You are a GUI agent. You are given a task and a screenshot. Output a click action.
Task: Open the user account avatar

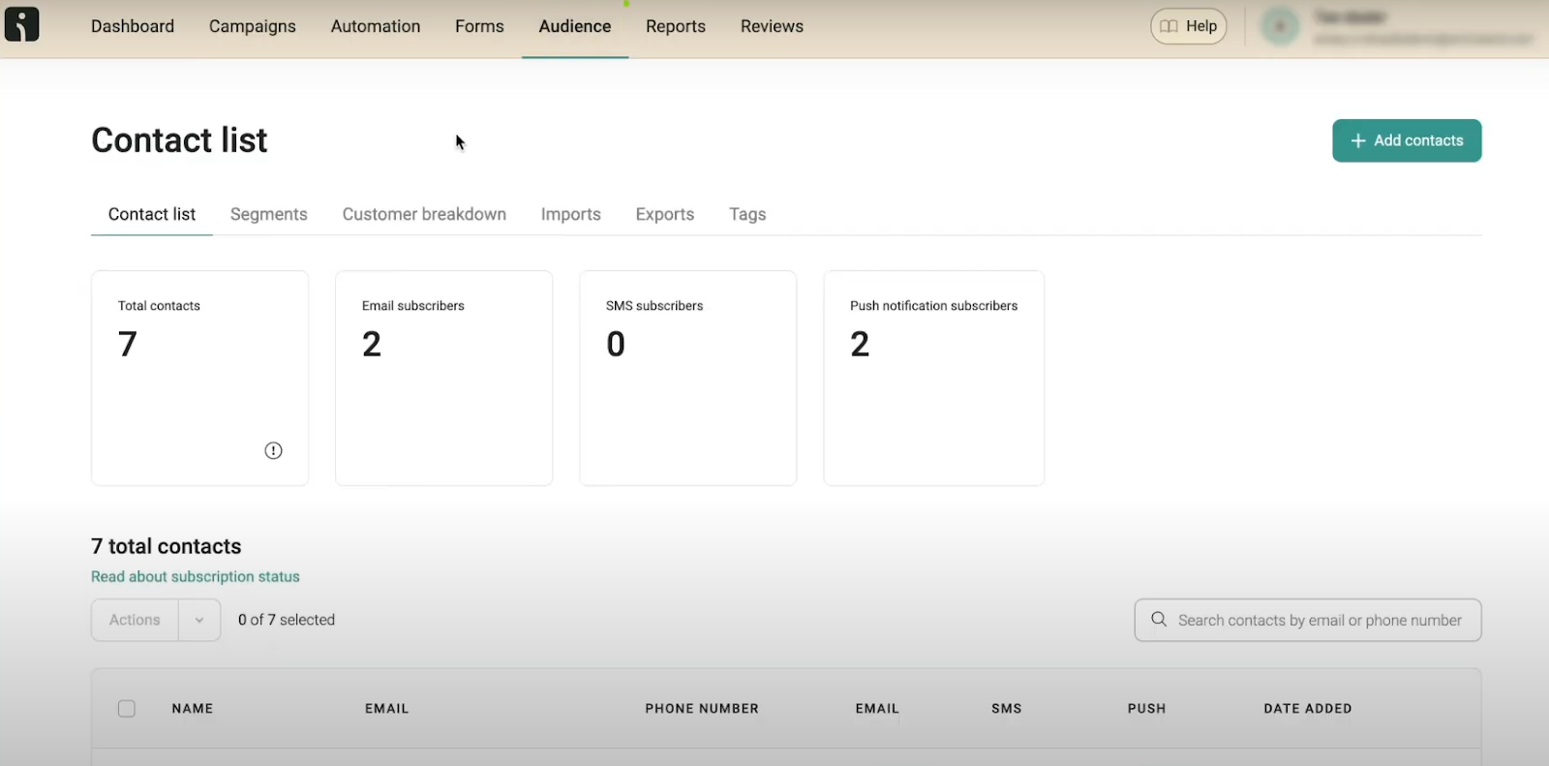[1280, 26]
